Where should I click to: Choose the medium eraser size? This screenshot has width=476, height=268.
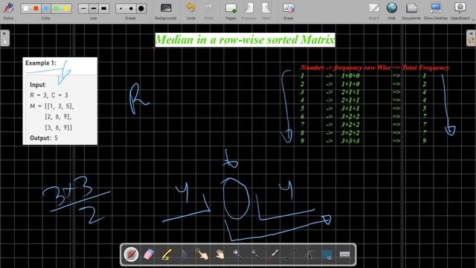tap(131, 8)
